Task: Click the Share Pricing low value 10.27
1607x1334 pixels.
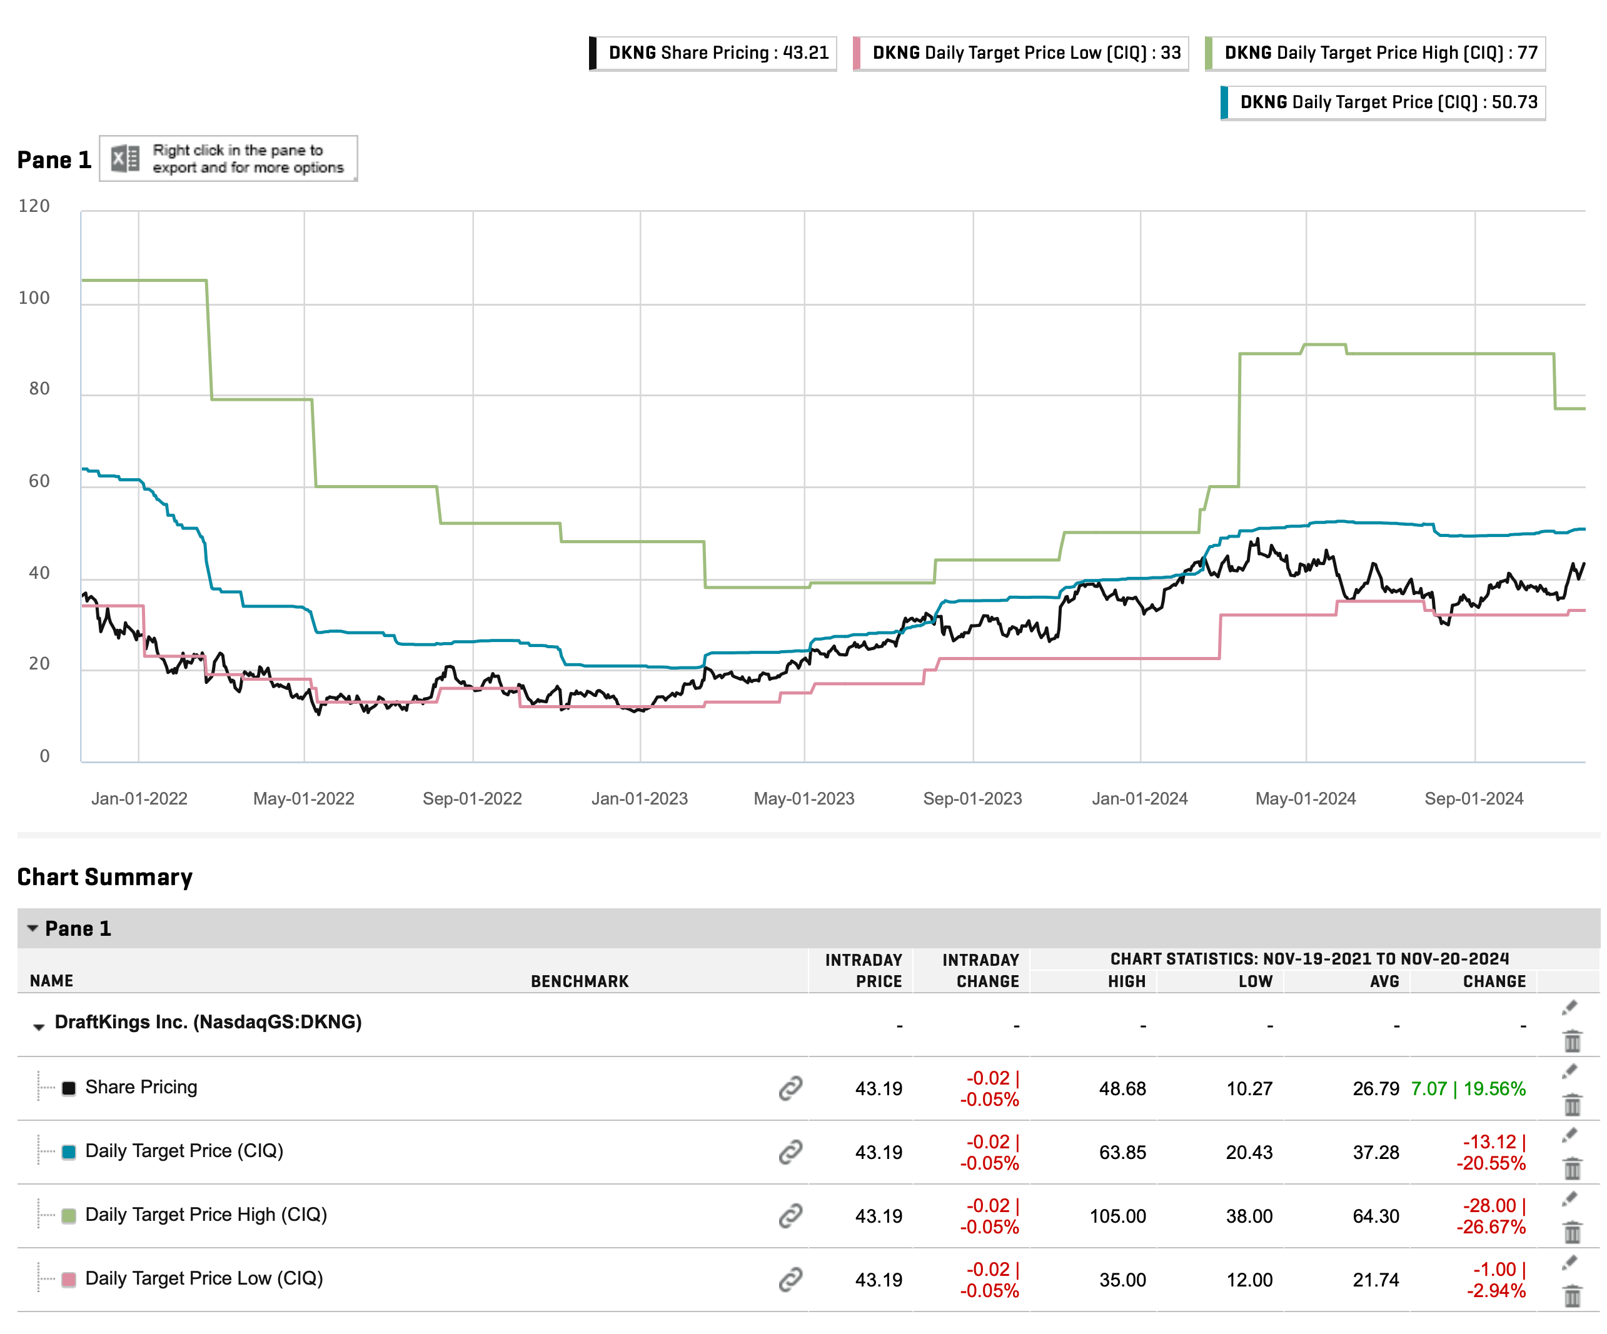Action: pyautogui.click(x=1249, y=1088)
